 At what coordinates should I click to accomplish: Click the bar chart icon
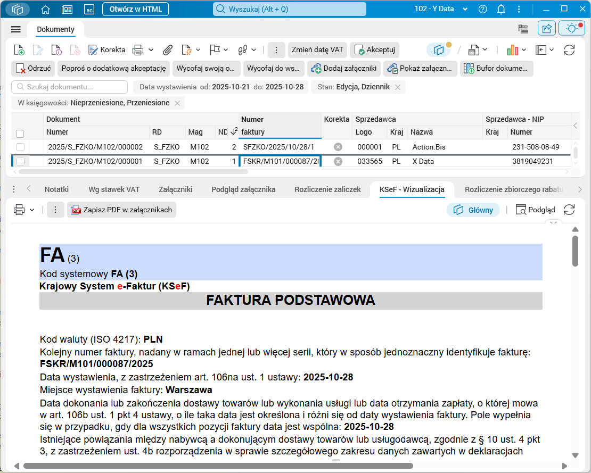[513, 49]
